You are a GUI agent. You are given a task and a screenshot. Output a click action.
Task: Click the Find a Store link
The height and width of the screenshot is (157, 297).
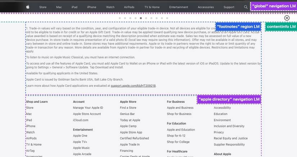pos(128,108)
